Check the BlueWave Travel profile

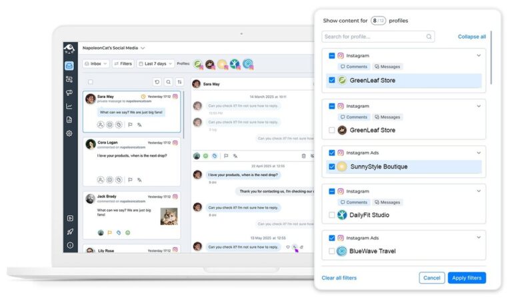pos(332,251)
